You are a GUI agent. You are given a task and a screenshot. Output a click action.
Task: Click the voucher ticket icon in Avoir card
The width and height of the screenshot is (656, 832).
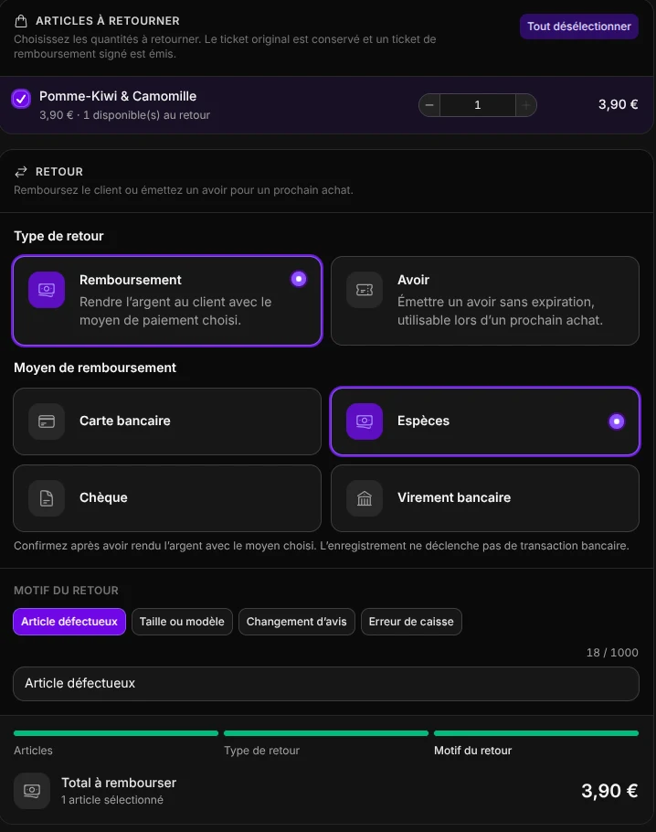365,290
